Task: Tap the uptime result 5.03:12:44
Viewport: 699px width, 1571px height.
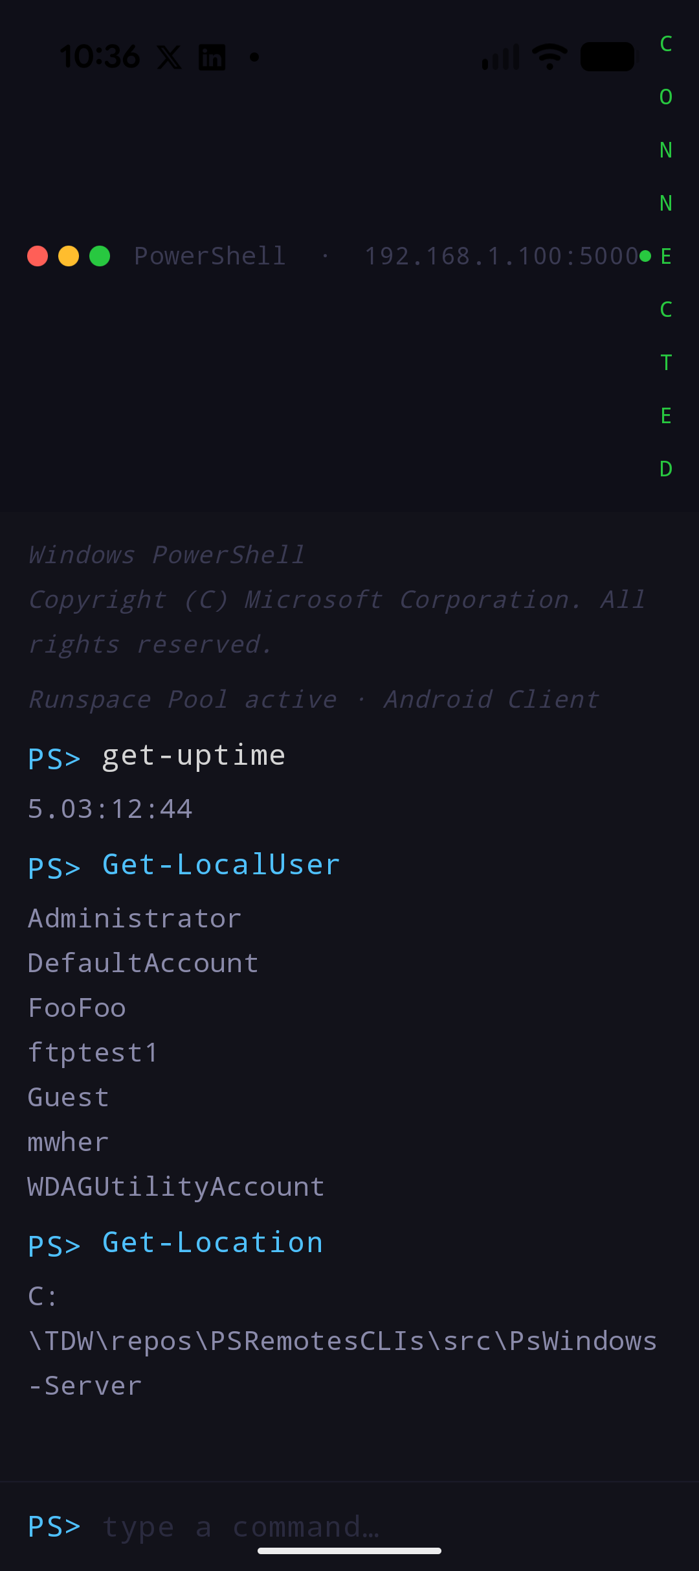Action: click(x=110, y=809)
